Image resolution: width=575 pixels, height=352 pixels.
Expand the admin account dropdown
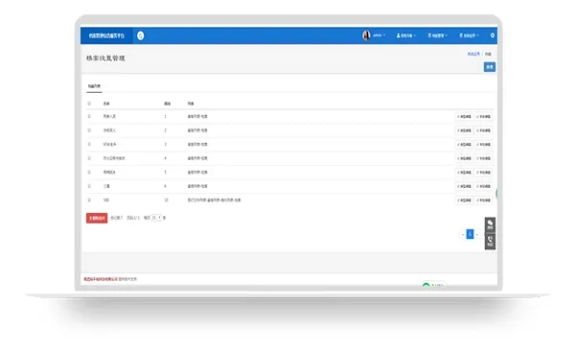379,35
